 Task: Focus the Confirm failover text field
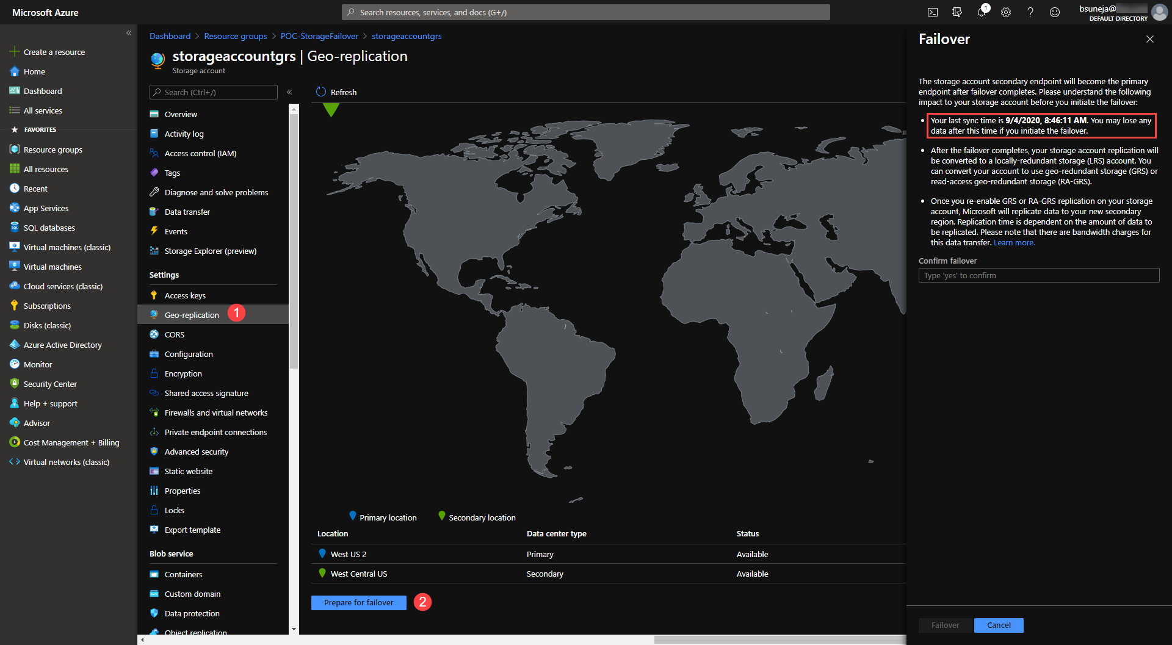[1038, 276]
